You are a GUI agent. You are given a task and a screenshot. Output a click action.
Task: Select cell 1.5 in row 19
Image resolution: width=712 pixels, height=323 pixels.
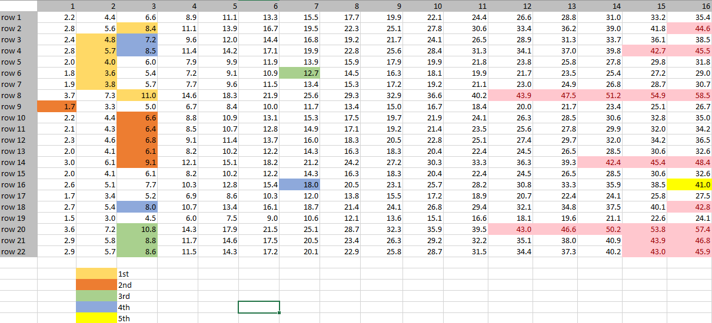[x=57, y=218]
